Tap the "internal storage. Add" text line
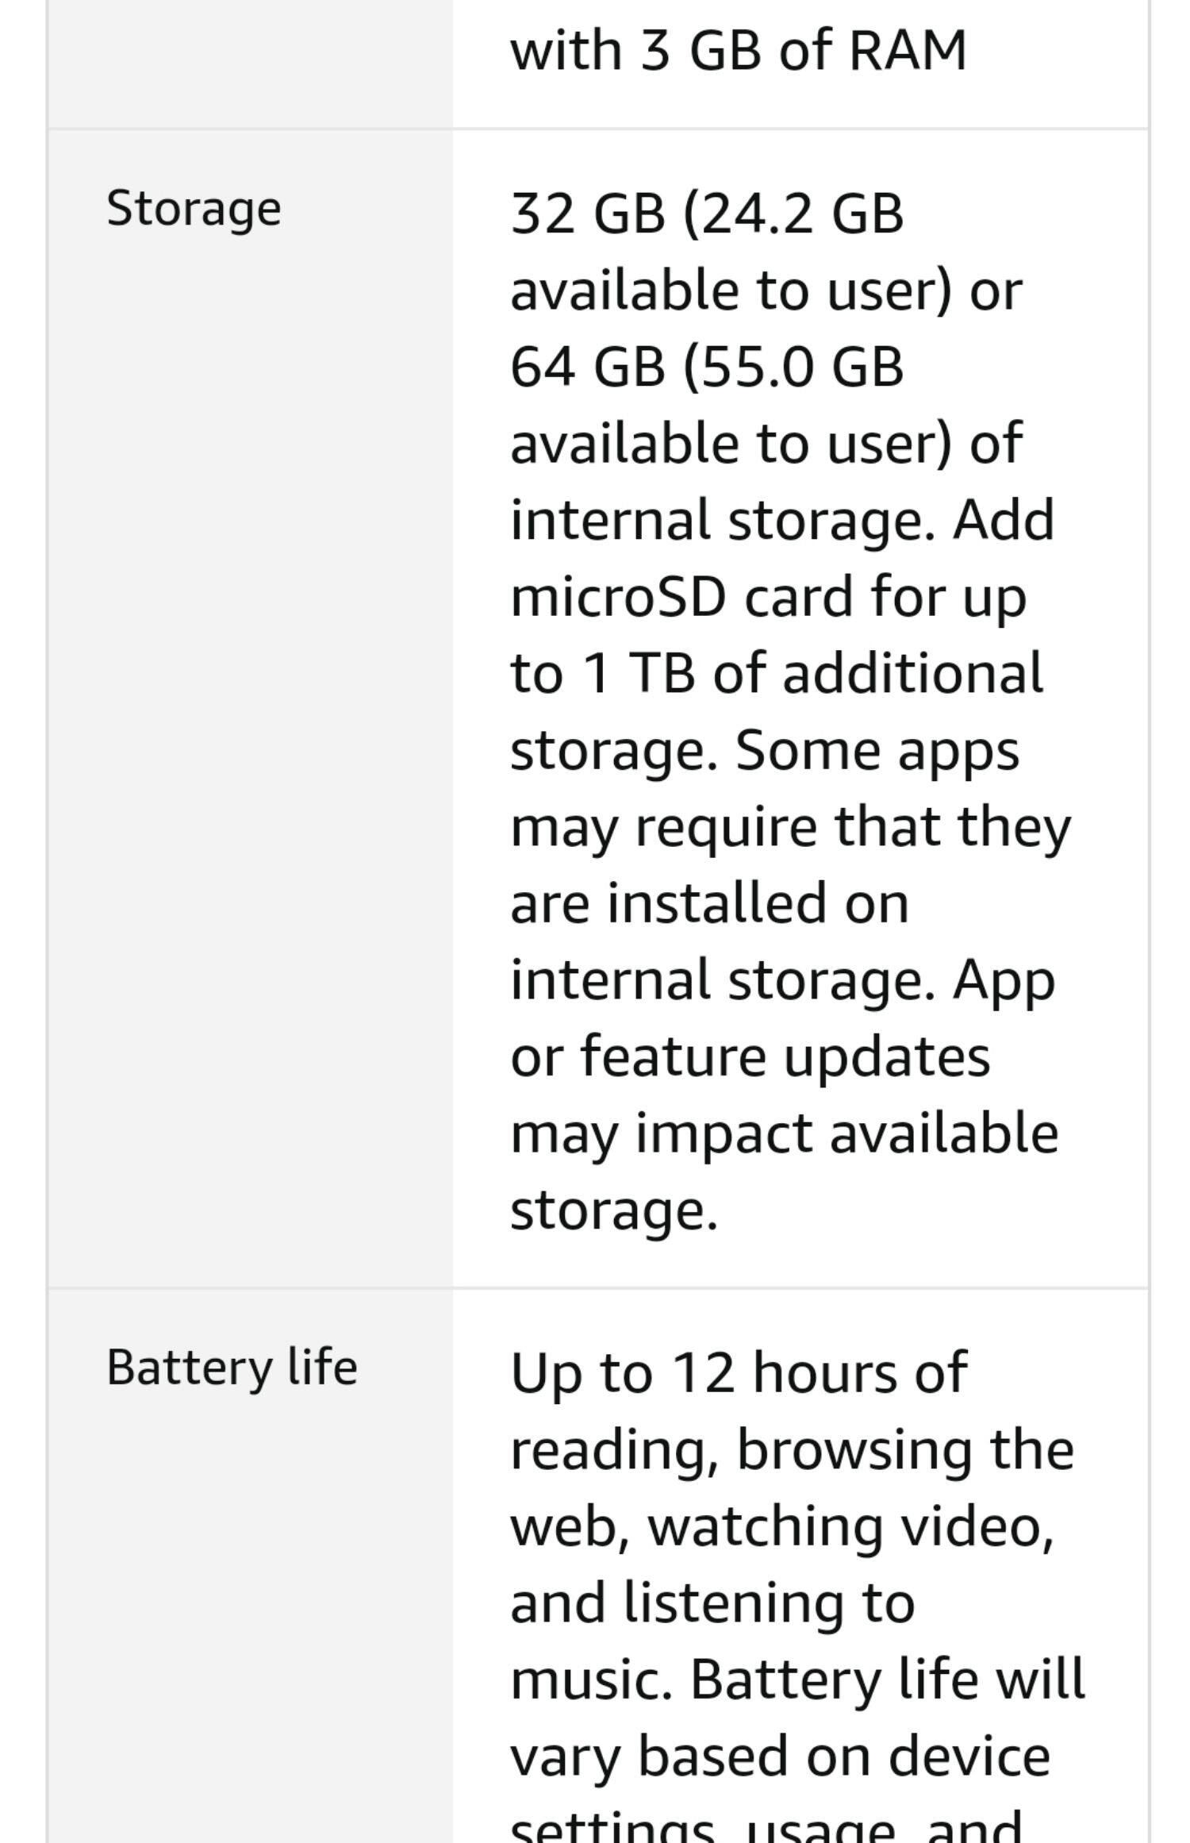1190x1843 pixels. tap(781, 520)
